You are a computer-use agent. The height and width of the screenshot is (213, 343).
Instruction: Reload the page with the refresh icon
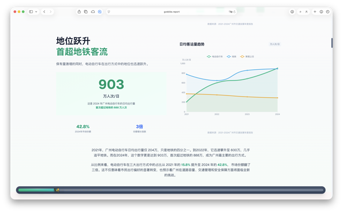click(x=234, y=12)
